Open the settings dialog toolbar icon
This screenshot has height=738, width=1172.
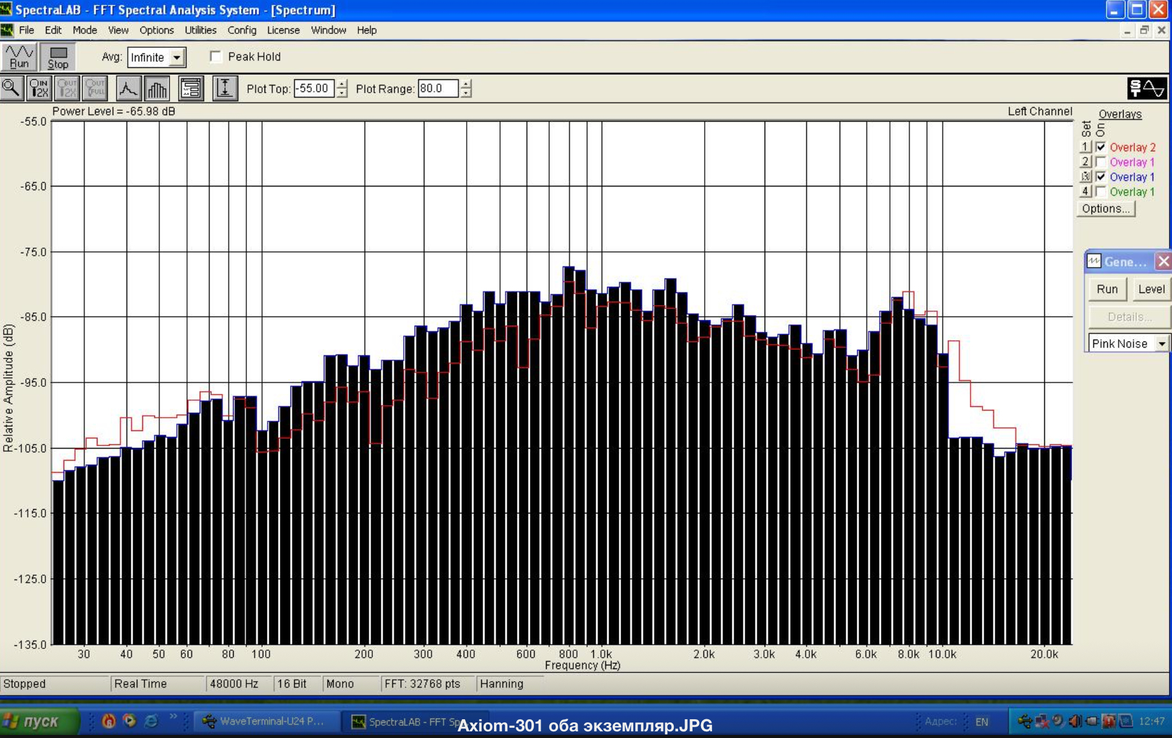(x=191, y=88)
